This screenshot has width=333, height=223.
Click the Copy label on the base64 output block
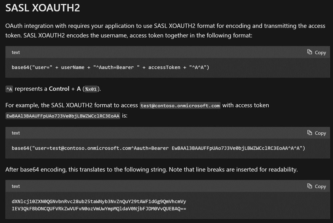[x=320, y=186]
